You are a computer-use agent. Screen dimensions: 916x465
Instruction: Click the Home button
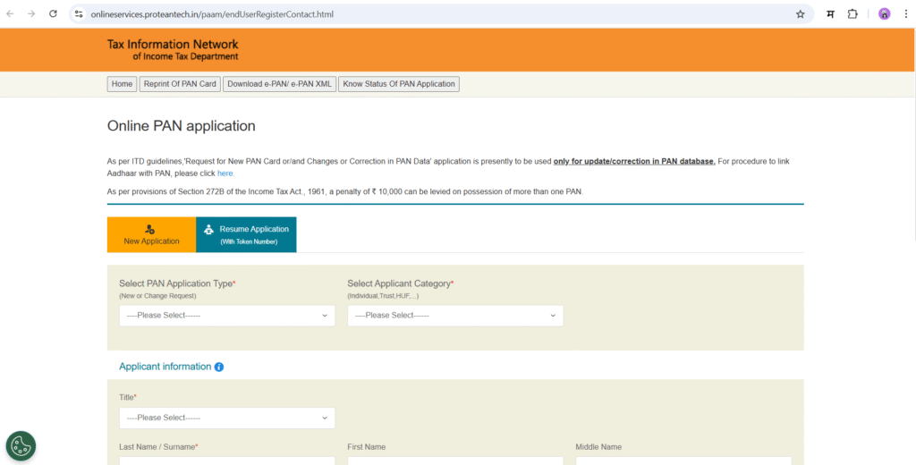tap(122, 84)
